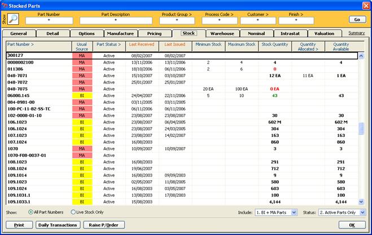Open the Options tab
This screenshot has height=235, width=372.
pyautogui.click(x=86, y=33)
